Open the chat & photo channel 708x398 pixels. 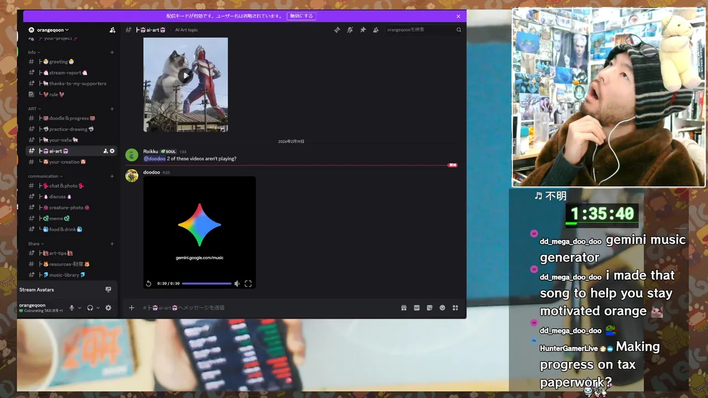coord(72,186)
